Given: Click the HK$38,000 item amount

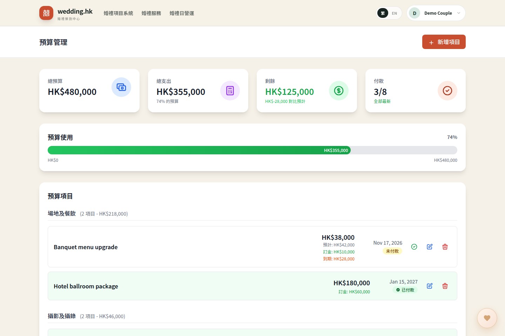Looking at the screenshot, I should point(338,238).
